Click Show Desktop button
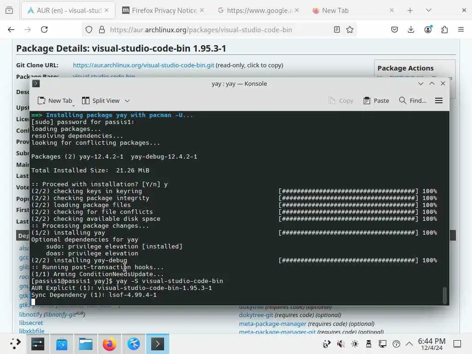Screen dimensions: 472x354 [x=457, y=344]
